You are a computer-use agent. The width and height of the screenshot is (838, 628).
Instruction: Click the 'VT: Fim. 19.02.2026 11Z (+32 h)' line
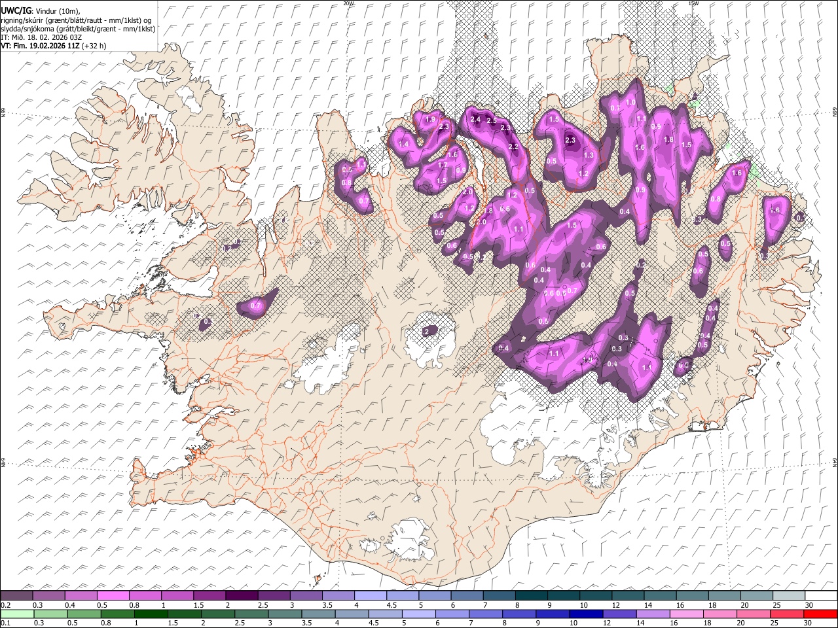click(54, 46)
